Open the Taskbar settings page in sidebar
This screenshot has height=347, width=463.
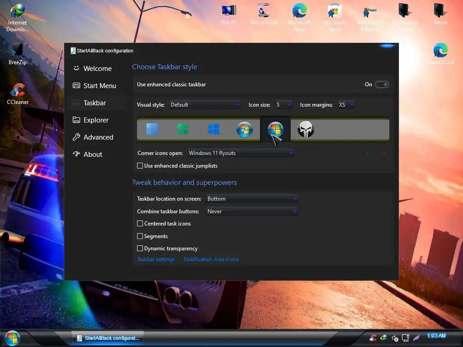(98, 103)
